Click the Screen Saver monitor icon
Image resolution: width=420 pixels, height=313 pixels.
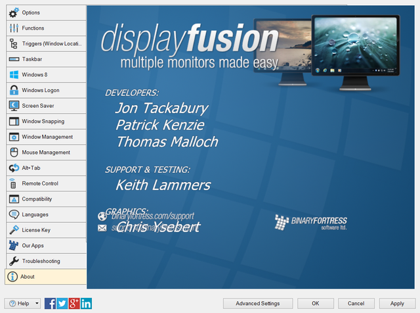pos(14,106)
